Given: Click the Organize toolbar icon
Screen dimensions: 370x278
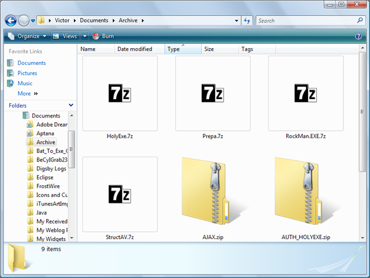Looking at the screenshot, I should click(x=11, y=36).
